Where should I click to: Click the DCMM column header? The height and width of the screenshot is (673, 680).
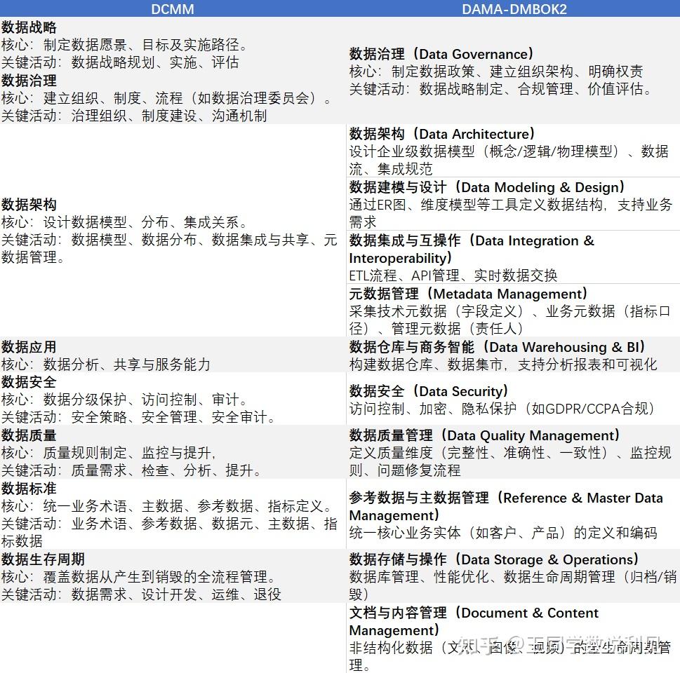coord(173,8)
